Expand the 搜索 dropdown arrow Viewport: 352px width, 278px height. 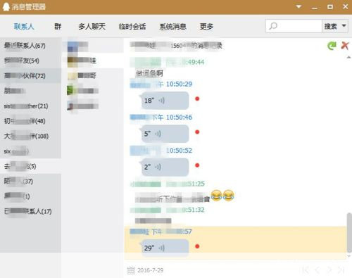pyautogui.click(x=344, y=26)
